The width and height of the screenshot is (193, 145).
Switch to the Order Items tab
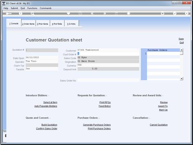28,24
